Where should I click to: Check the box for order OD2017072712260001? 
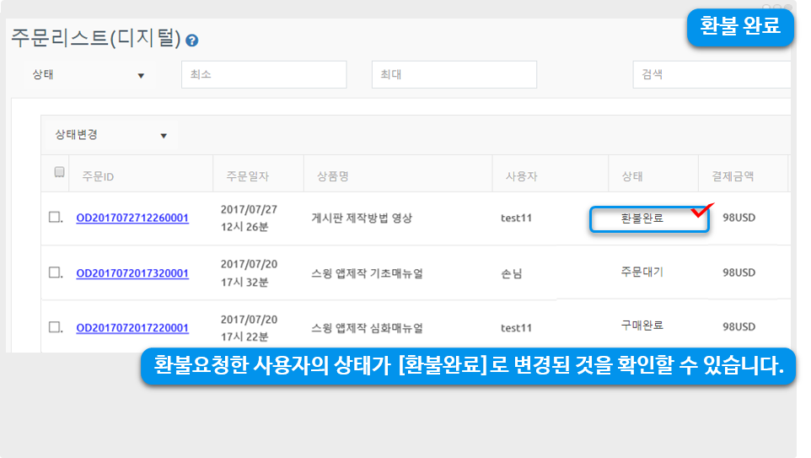(x=55, y=218)
